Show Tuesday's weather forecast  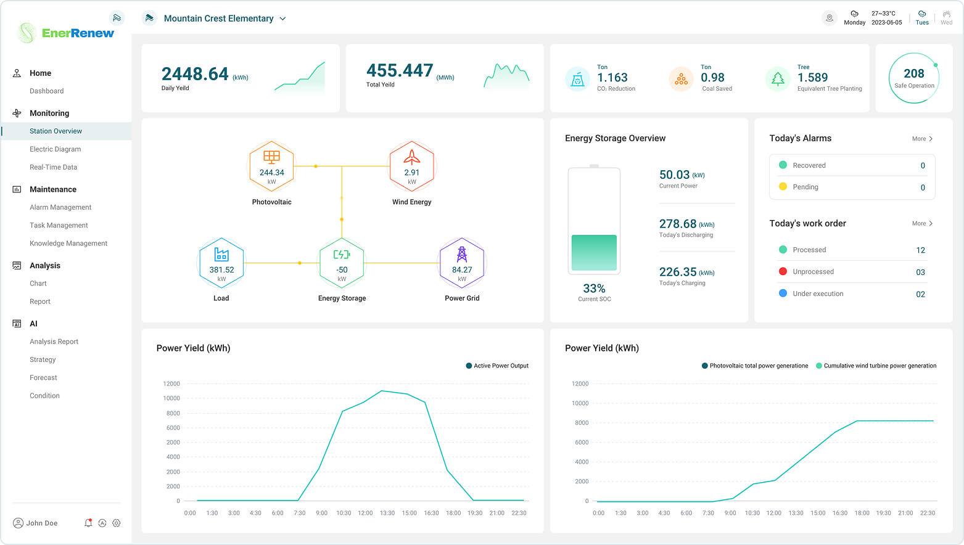922,18
